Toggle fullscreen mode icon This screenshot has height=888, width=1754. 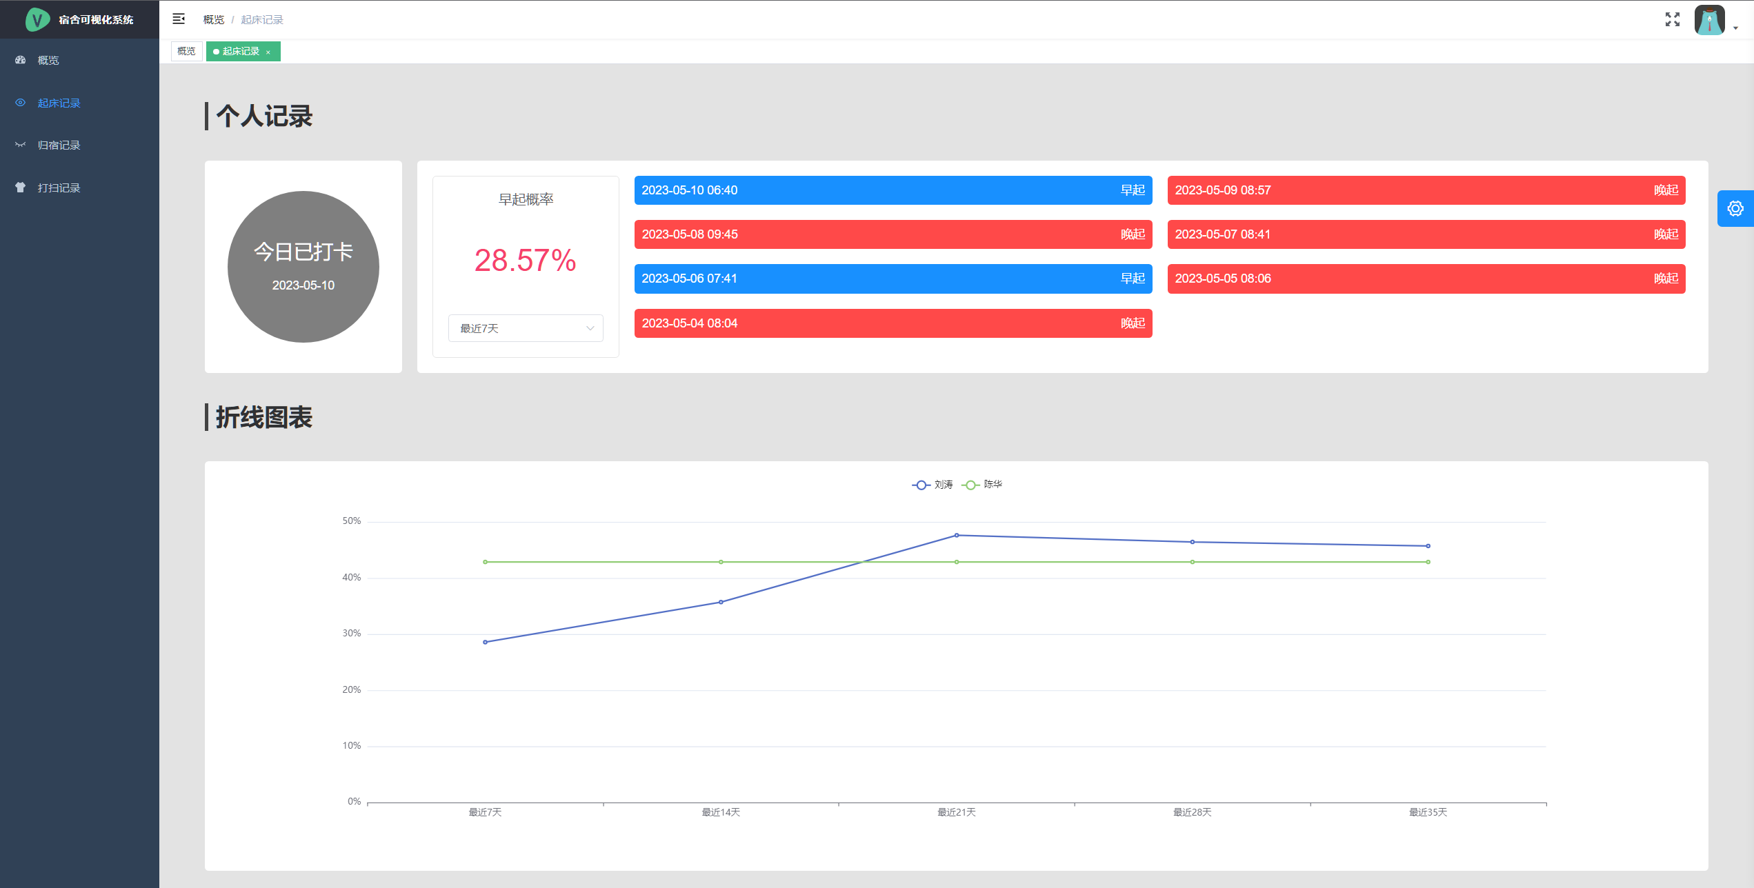[x=1672, y=19]
